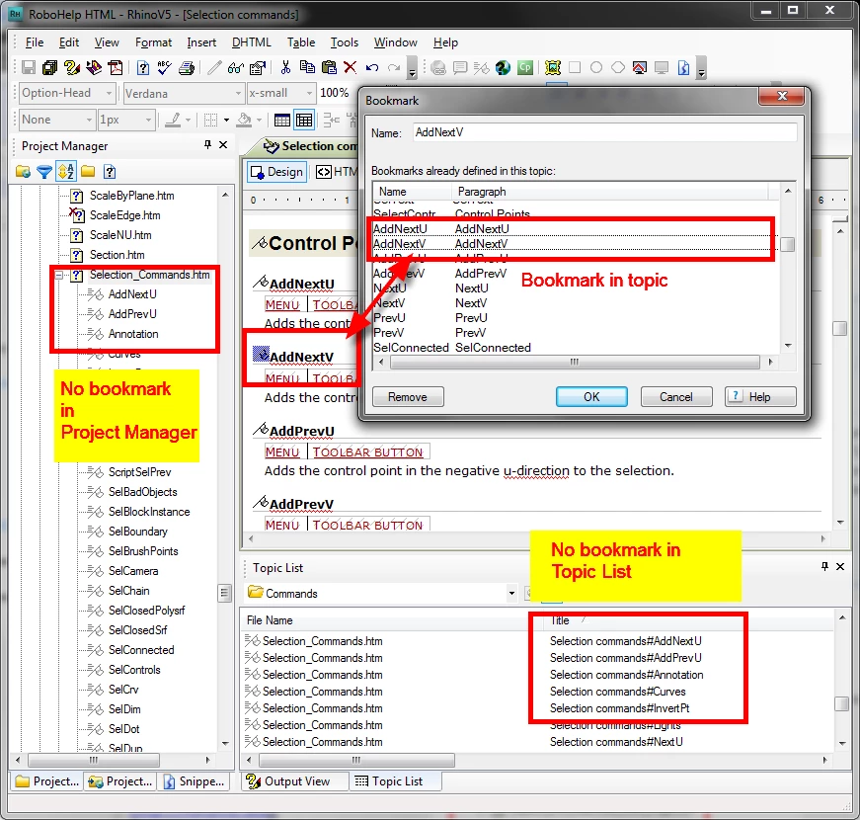
Task: Click the pin icon on Project Manager panel
Action: pos(207,144)
